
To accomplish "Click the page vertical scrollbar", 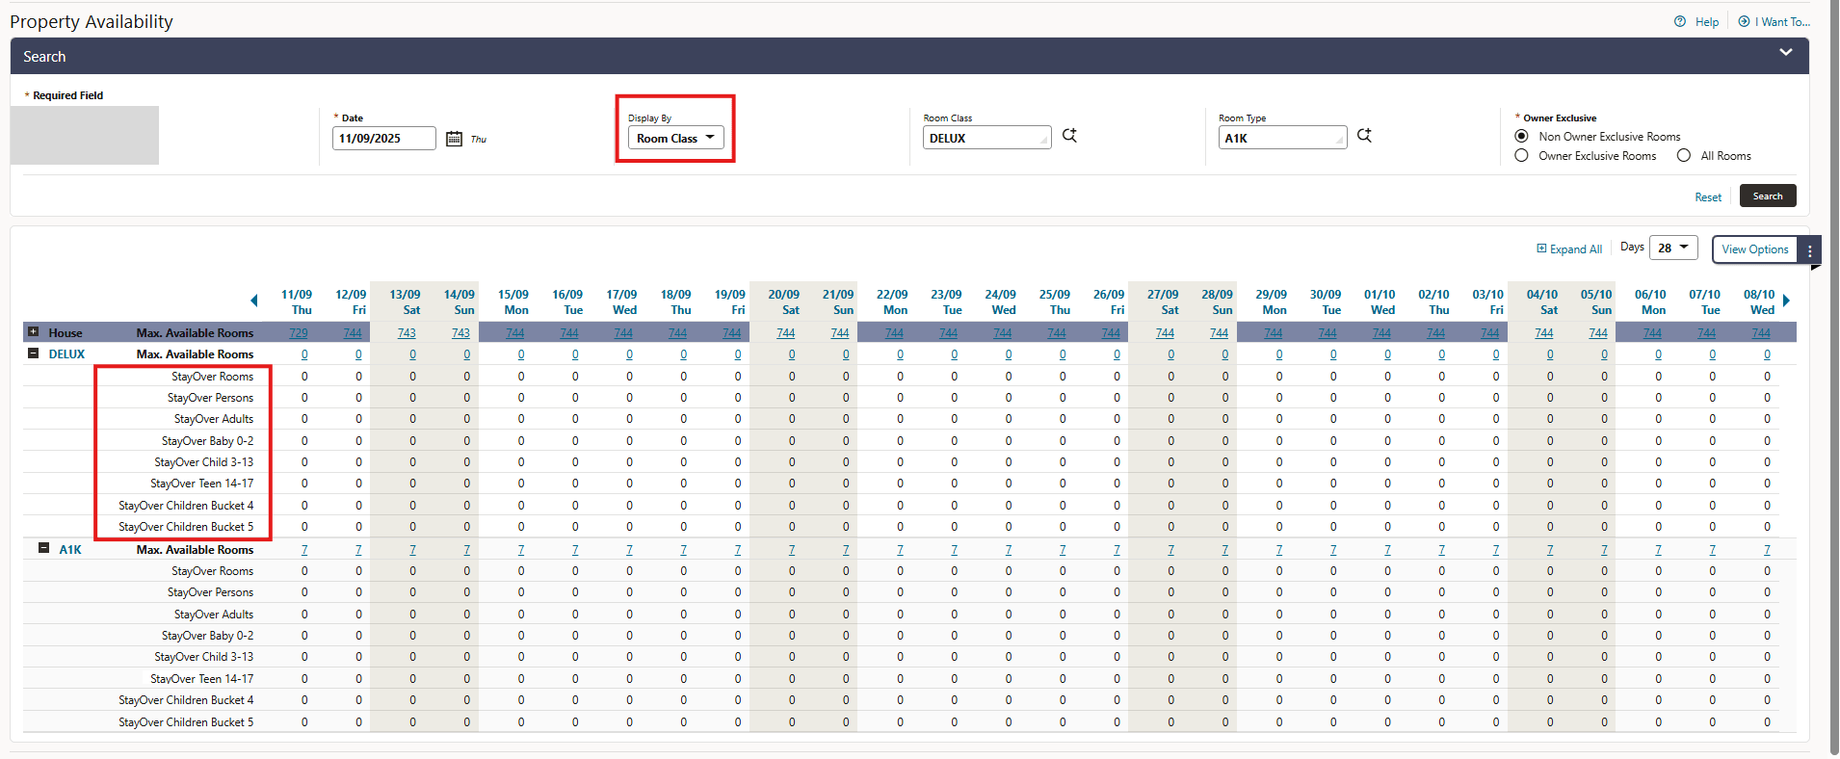I will click(1834, 376).
